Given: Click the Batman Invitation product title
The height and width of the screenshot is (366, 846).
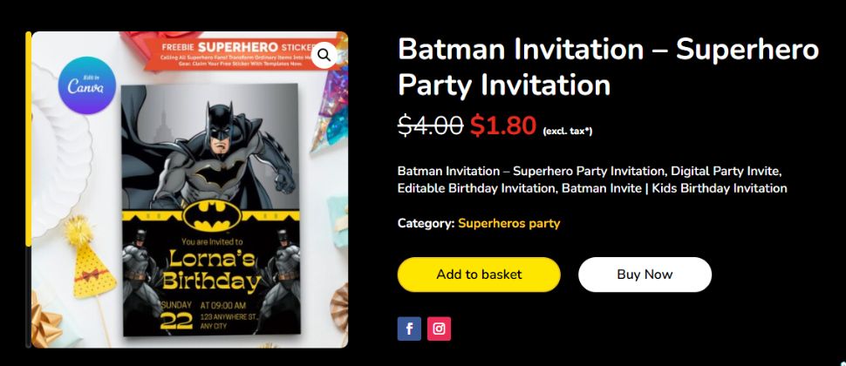Looking at the screenshot, I should (x=608, y=67).
